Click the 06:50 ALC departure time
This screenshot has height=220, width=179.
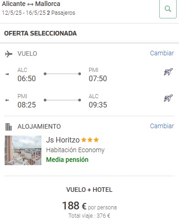27,78
